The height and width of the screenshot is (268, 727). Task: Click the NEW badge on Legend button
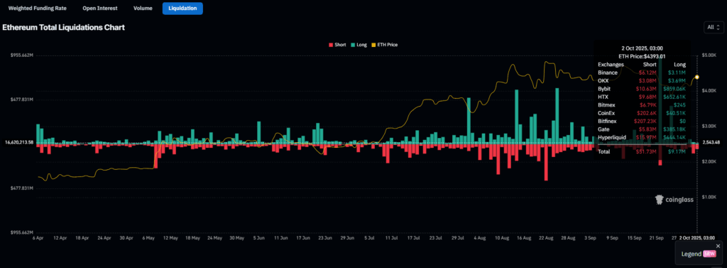[709, 254]
